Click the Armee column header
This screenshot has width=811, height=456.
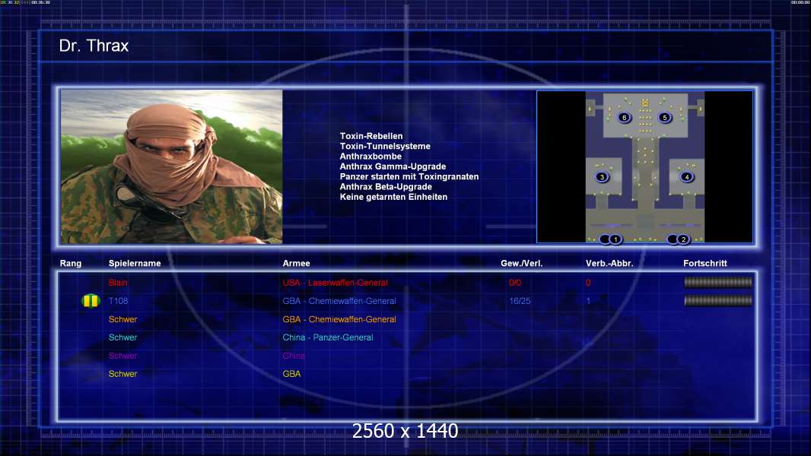coord(297,264)
